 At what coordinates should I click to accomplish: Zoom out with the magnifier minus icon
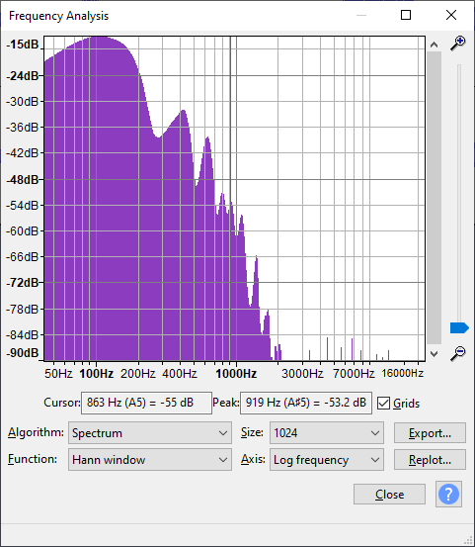(x=458, y=354)
